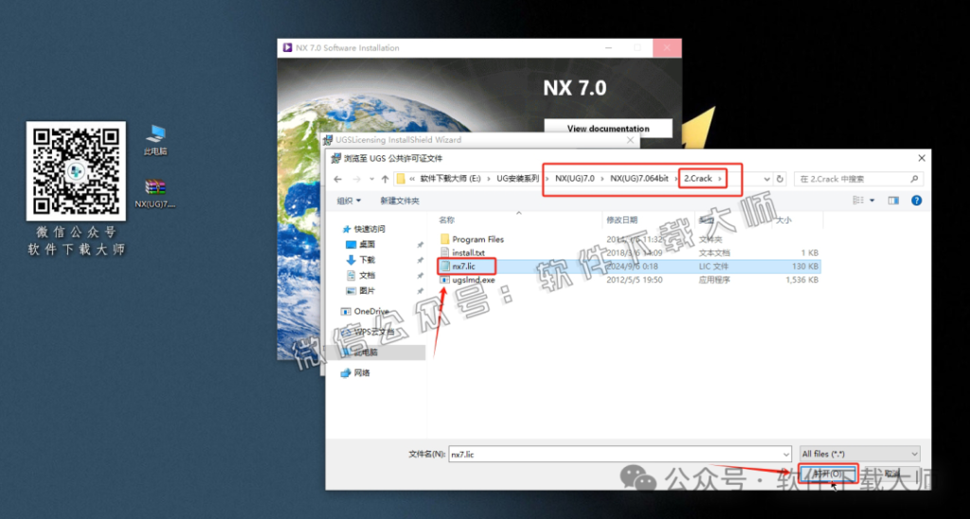Expand the chevron after 2.Crack
The height and width of the screenshot is (519, 970).
720,179
